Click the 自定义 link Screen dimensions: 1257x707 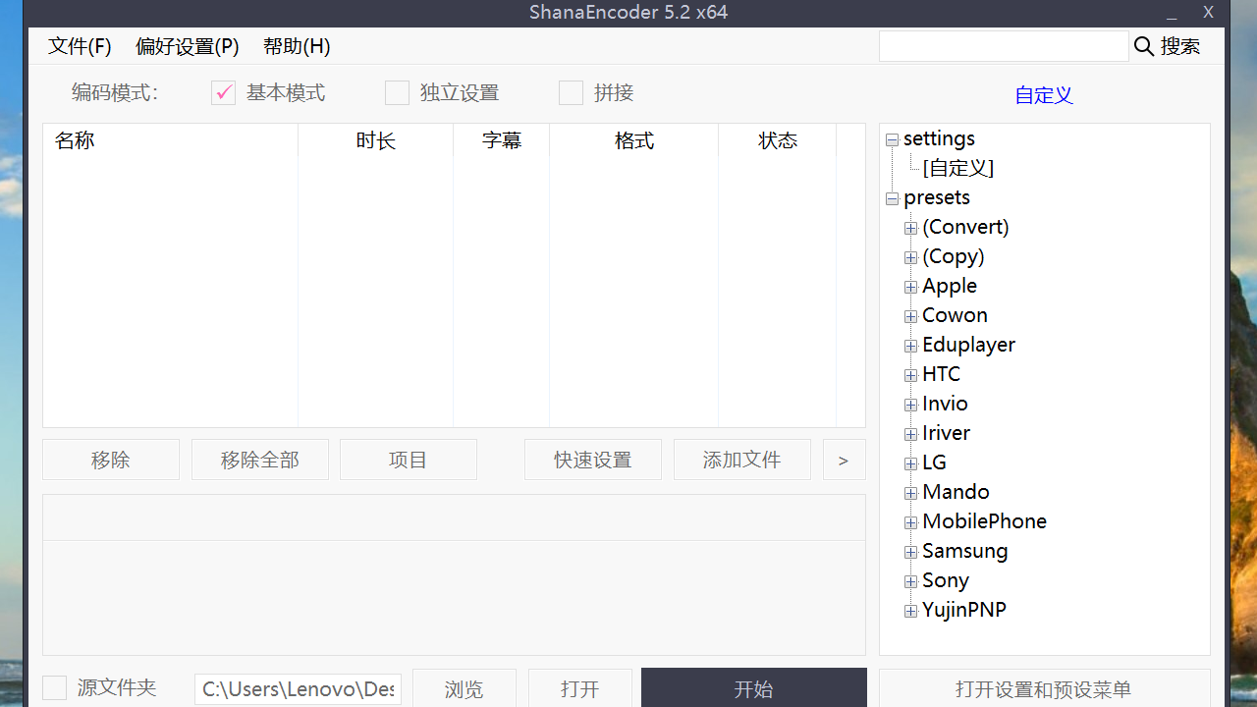click(x=1043, y=95)
